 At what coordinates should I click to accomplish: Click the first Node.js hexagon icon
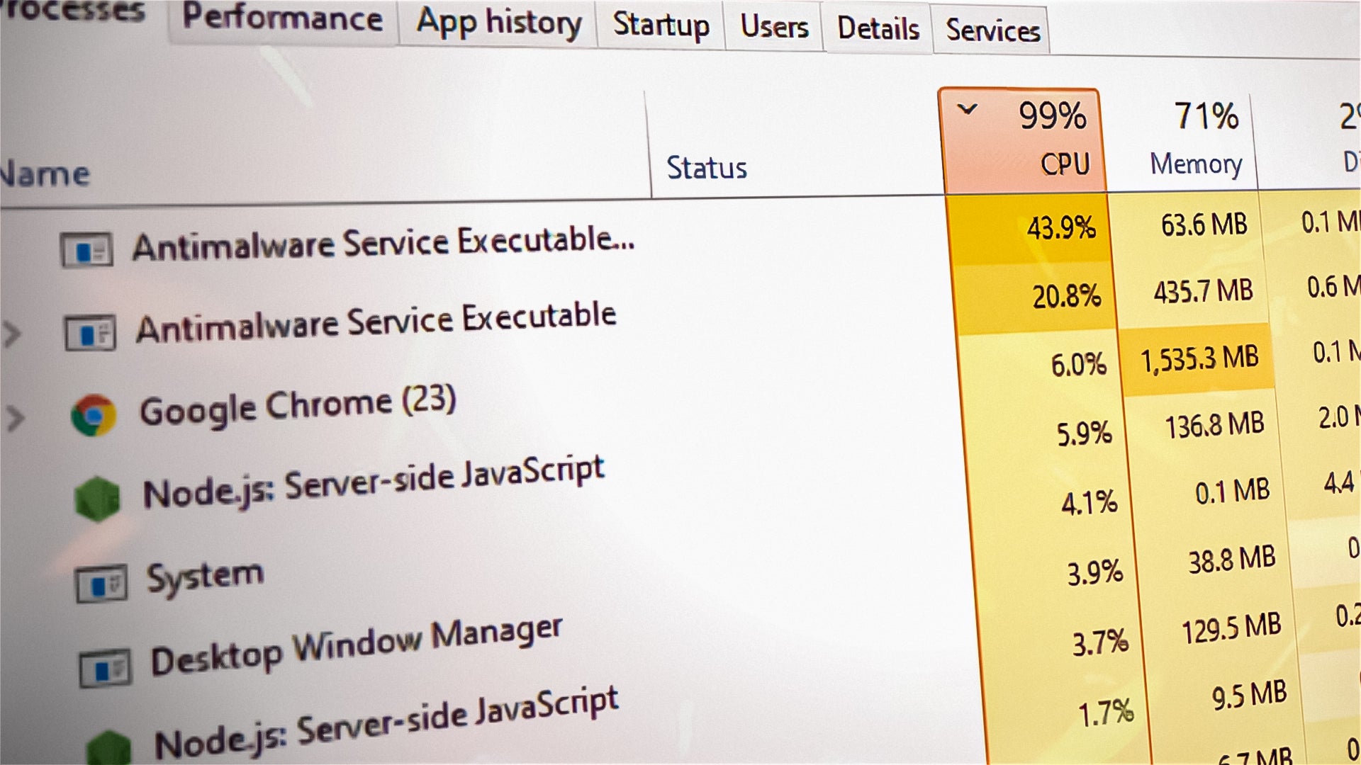pyautogui.click(x=97, y=499)
